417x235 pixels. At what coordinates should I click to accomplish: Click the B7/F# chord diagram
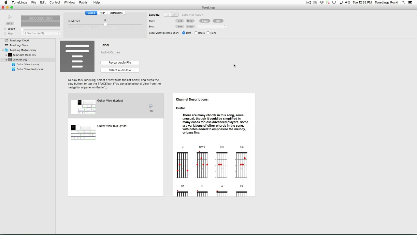[202, 165]
